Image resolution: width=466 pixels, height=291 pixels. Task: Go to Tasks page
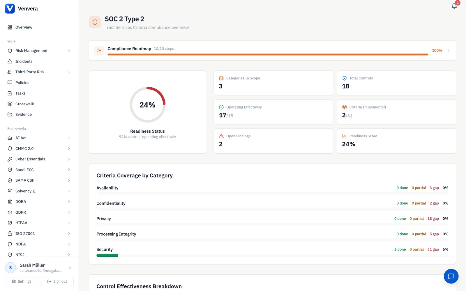click(x=39, y=93)
